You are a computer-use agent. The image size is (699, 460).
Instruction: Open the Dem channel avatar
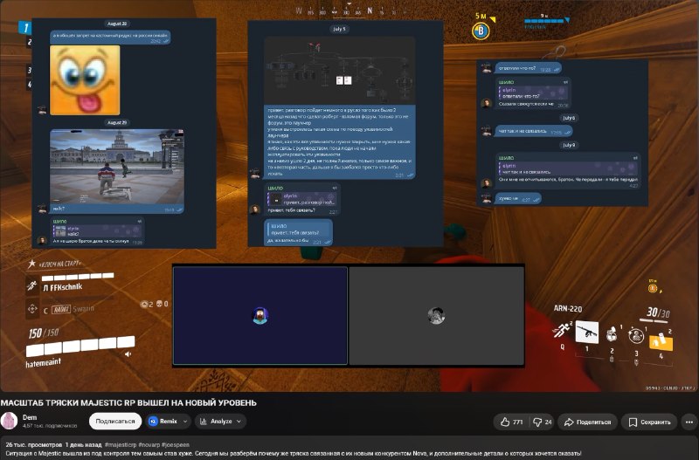[x=9, y=421]
